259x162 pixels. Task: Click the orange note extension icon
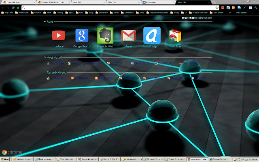pos(234,8)
